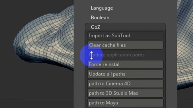
Task: Set path to Maya
Action: [x=125, y=103]
